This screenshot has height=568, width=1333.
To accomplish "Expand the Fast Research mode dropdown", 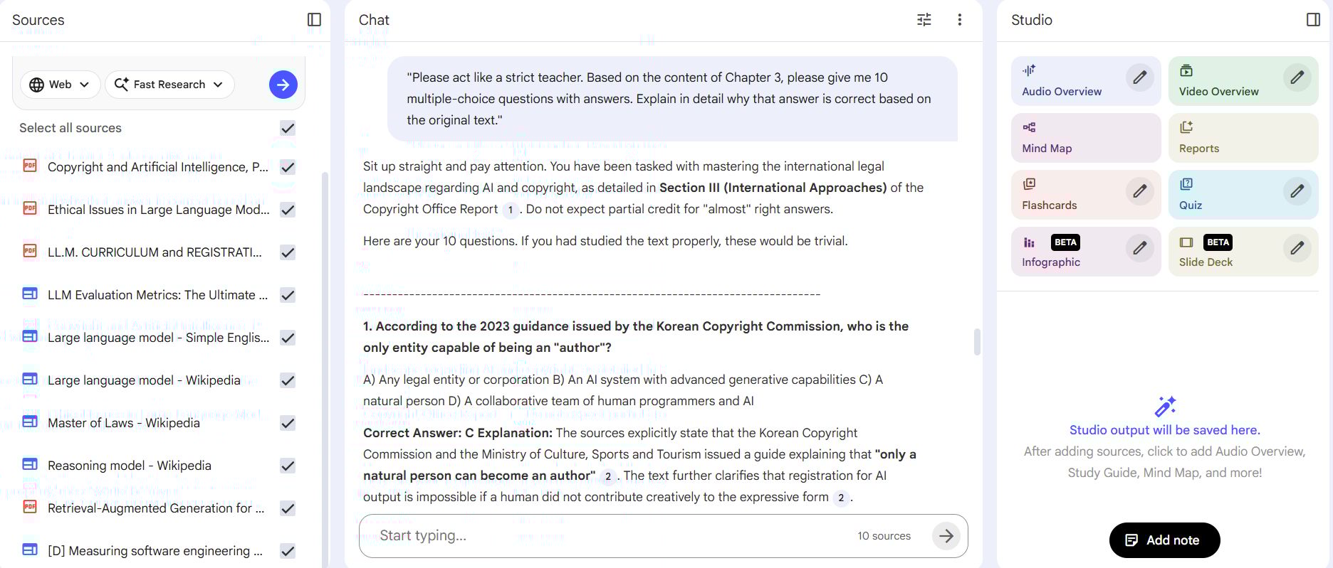I will pos(169,84).
